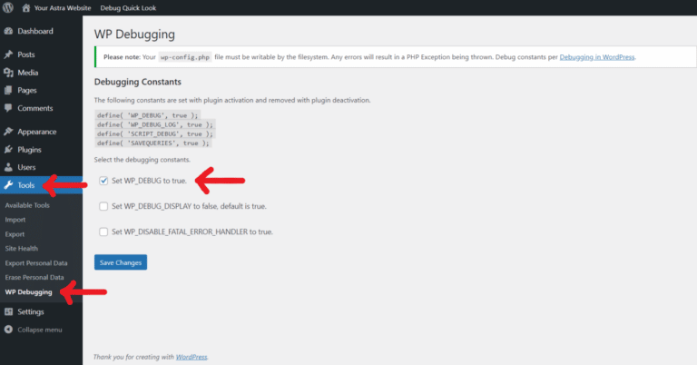Check WP_DISABLE_FATAL_ERROR_HANDLER to true box
Viewport: 697px width, 365px height.
coord(103,232)
